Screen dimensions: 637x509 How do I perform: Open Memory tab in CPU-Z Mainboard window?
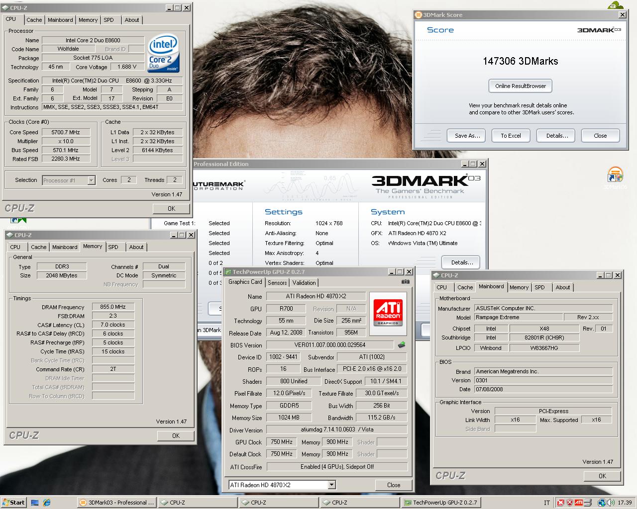[x=519, y=287]
